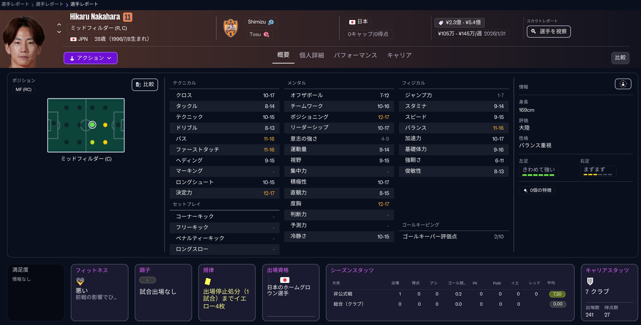Open the パフォーマンス tab
Viewport: 641px width, 325px height.
coord(355,55)
